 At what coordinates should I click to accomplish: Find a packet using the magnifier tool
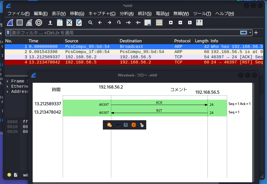tap(90, 22)
